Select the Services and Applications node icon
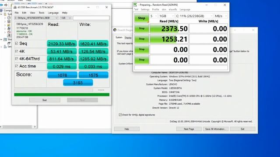280x157 pixels. (x=5, y=47)
